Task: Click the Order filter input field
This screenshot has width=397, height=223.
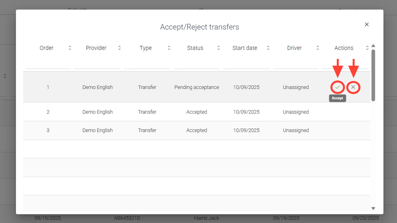Action: coord(48,64)
